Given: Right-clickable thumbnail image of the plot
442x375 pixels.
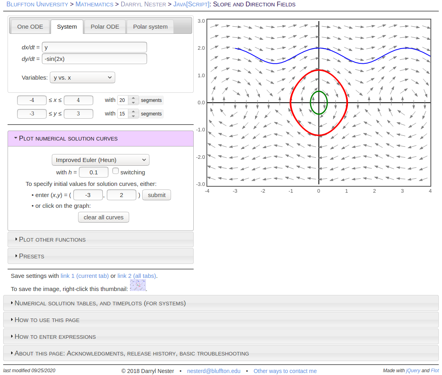Looking at the screenshot, I should (138, 285).
